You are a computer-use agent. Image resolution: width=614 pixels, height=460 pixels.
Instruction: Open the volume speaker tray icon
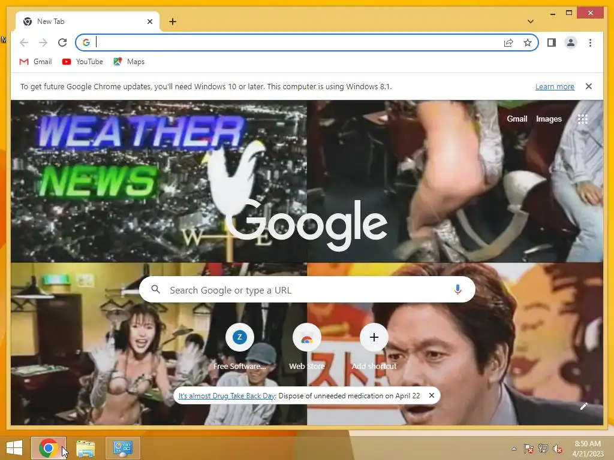[558, 449]
